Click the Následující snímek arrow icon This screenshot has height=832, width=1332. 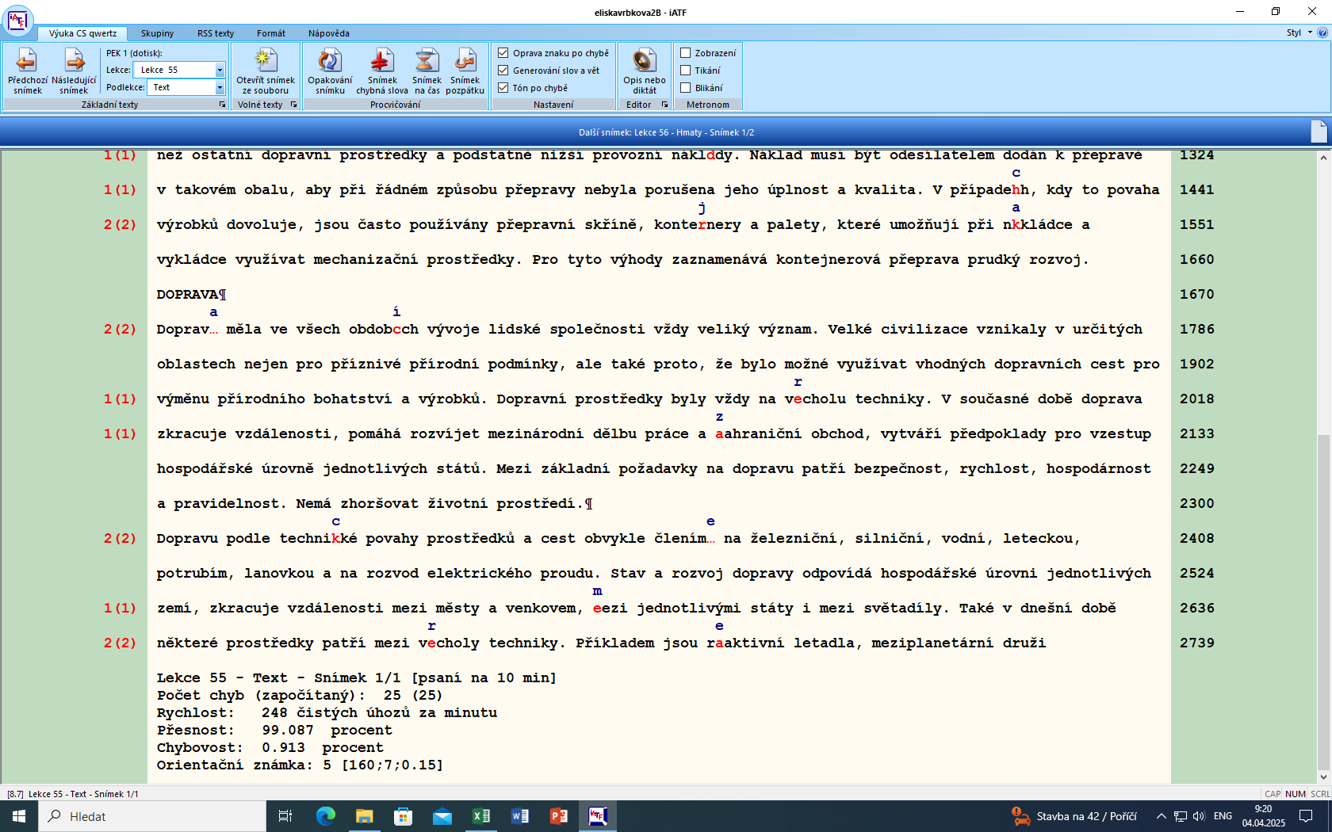pos(74,61)
